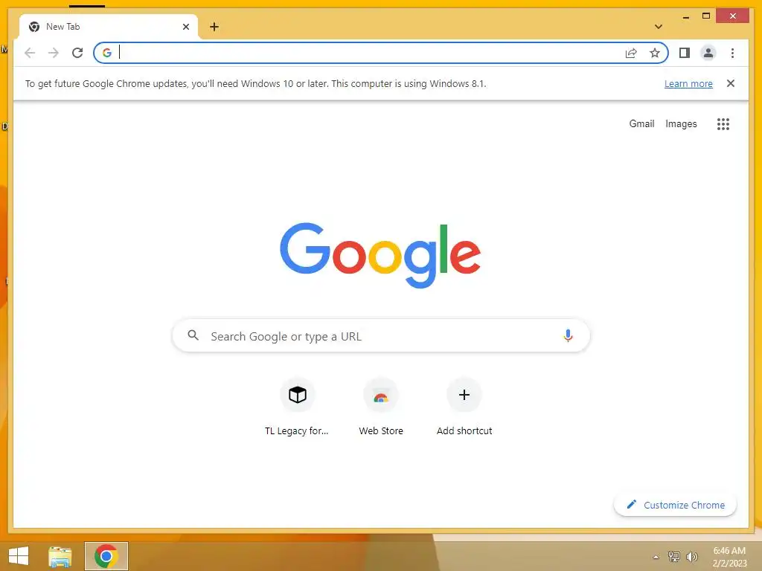Click the Search Google or type a URL box
Image resolution: width=762 pixels, height=571 pixels.
(381, 335)
